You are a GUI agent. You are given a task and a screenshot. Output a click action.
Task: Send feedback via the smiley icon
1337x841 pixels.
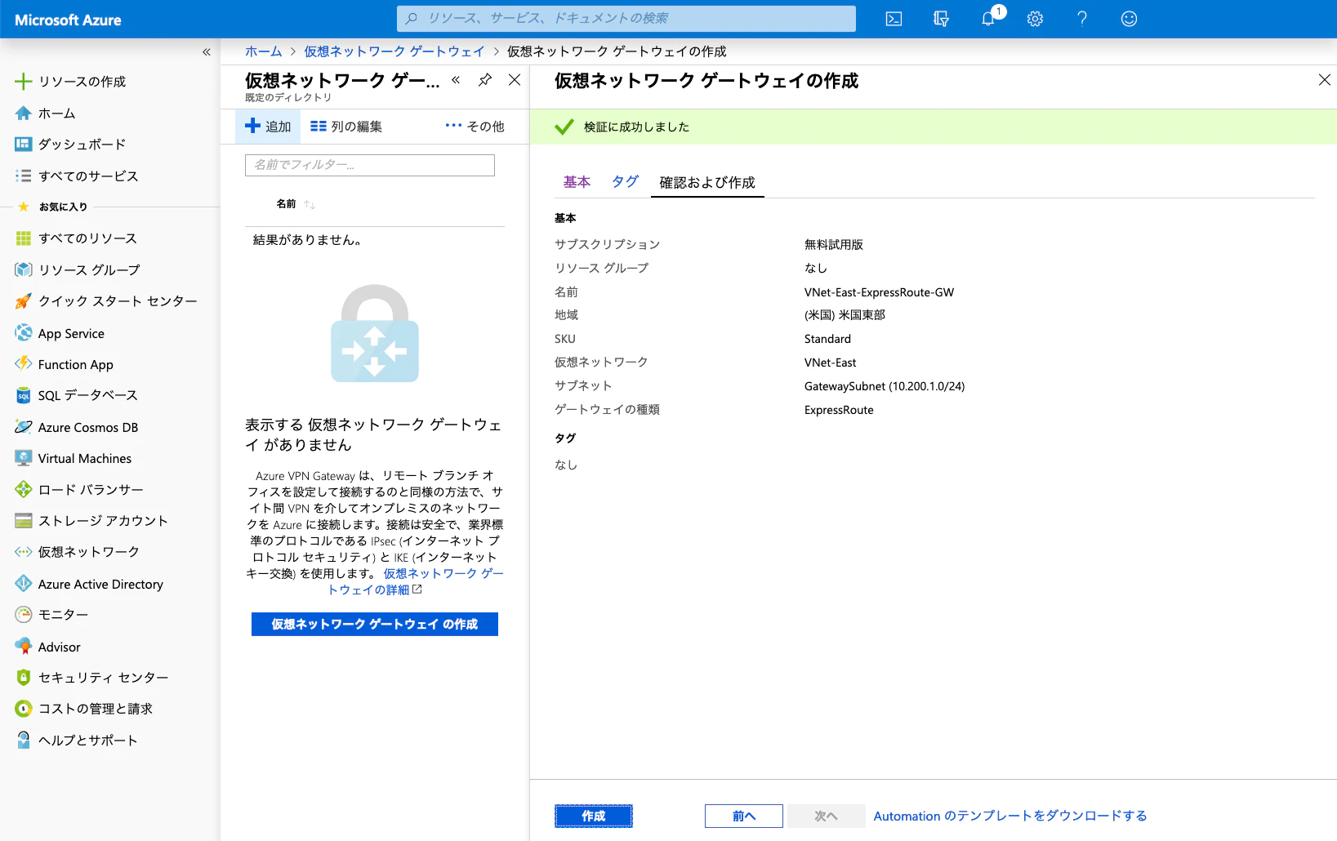pyautogui.click(x=1129, y=19)
